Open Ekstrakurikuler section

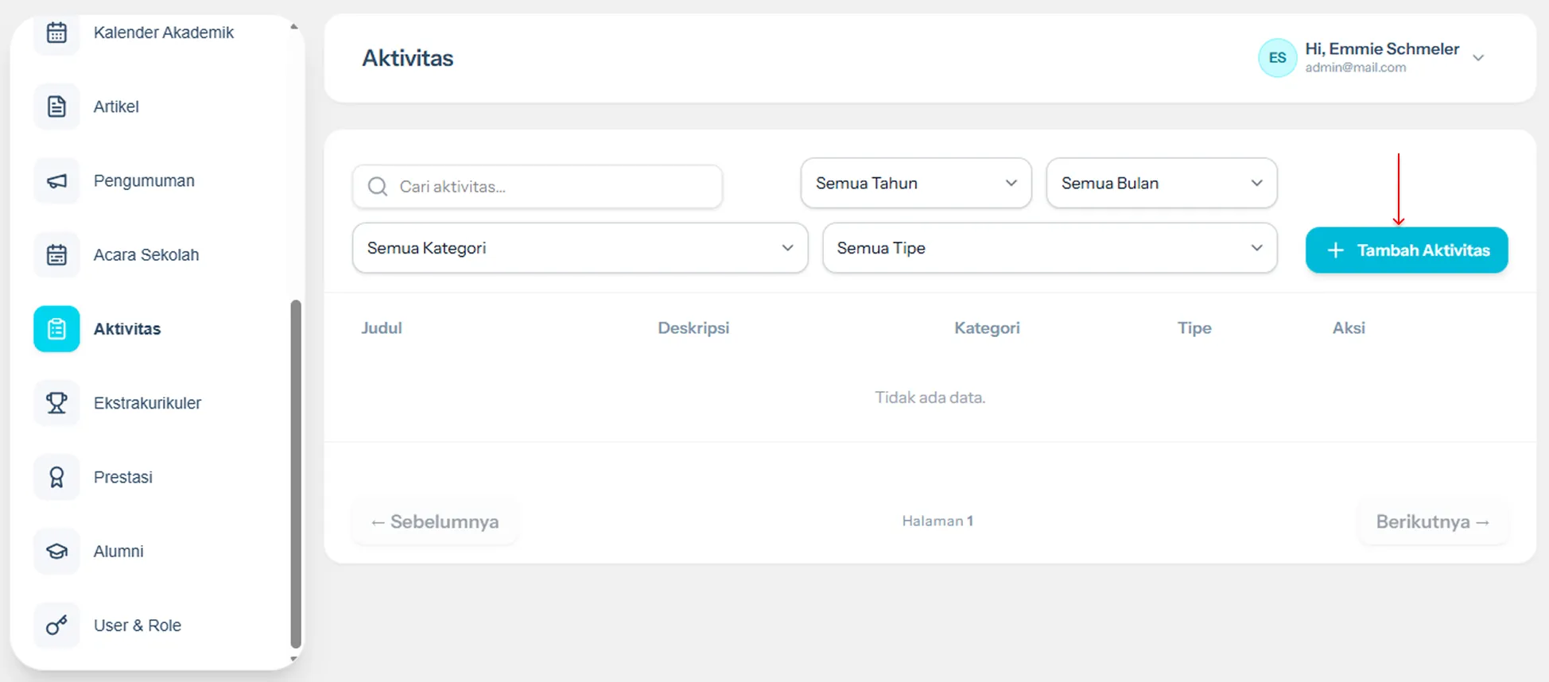(147, 403)
